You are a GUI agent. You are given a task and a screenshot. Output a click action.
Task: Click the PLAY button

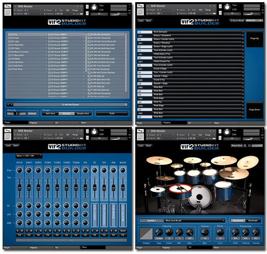[112, 114]
